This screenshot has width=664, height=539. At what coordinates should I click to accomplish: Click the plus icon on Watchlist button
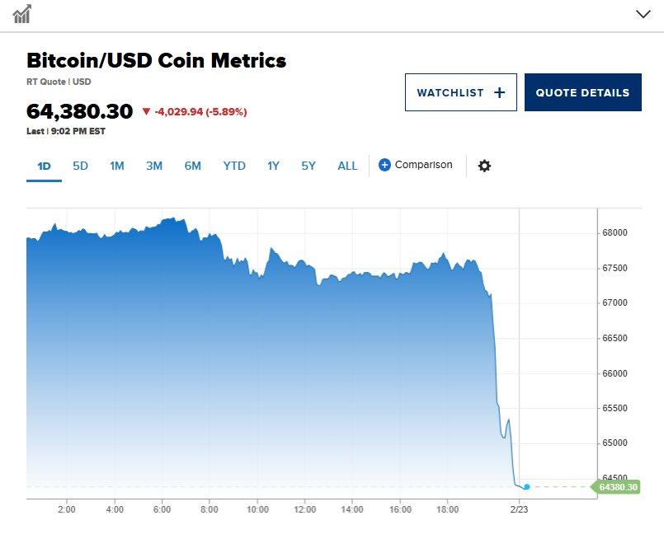(x=499, y=91)
